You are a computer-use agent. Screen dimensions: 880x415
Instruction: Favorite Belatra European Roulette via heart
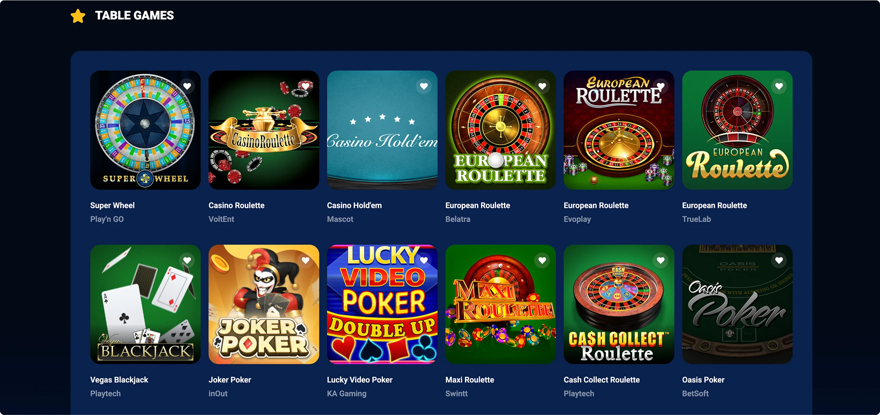(x=542, y=86)
